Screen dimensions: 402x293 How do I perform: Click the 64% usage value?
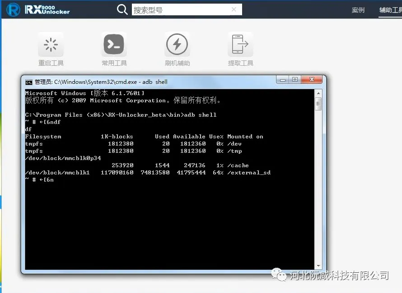[x=218, y=173]
